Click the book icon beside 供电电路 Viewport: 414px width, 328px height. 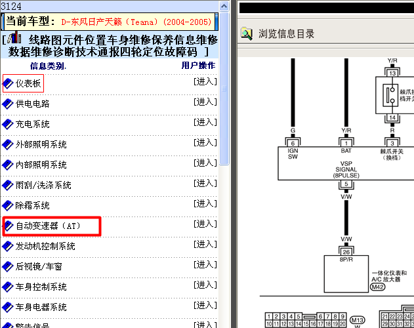[x=8, y=104]
